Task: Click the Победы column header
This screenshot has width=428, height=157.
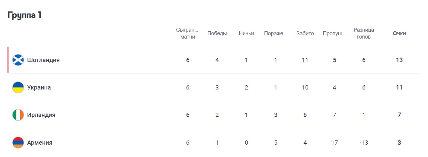Action: coord(217,33)
